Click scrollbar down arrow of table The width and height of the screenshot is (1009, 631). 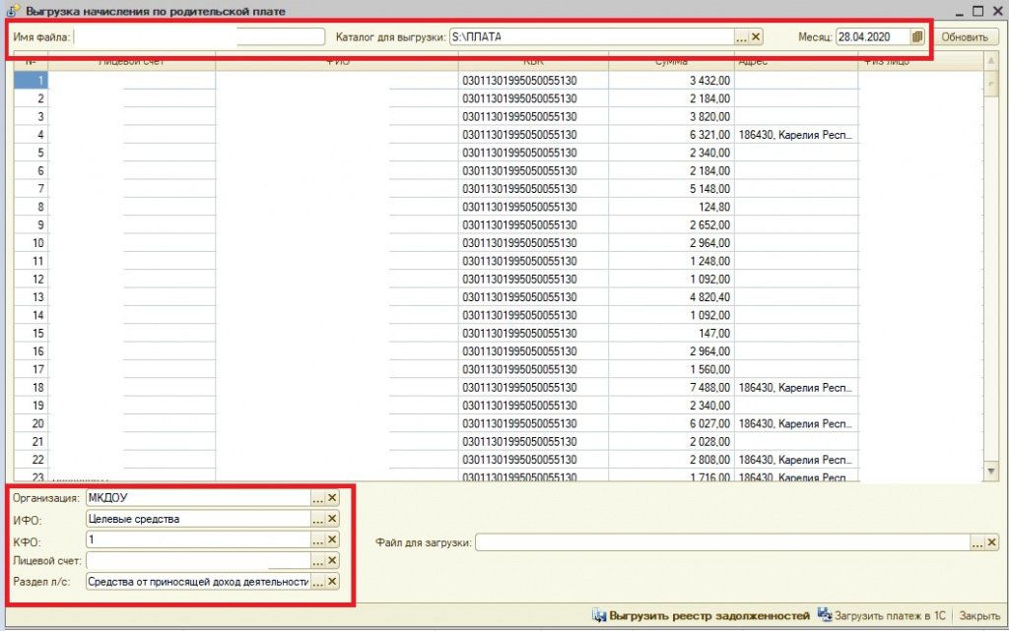[x=991, y=472]
